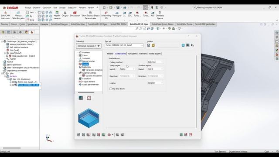Click first icon in dialog bottom-right group
279x157 pixels.
click(181, 135)
